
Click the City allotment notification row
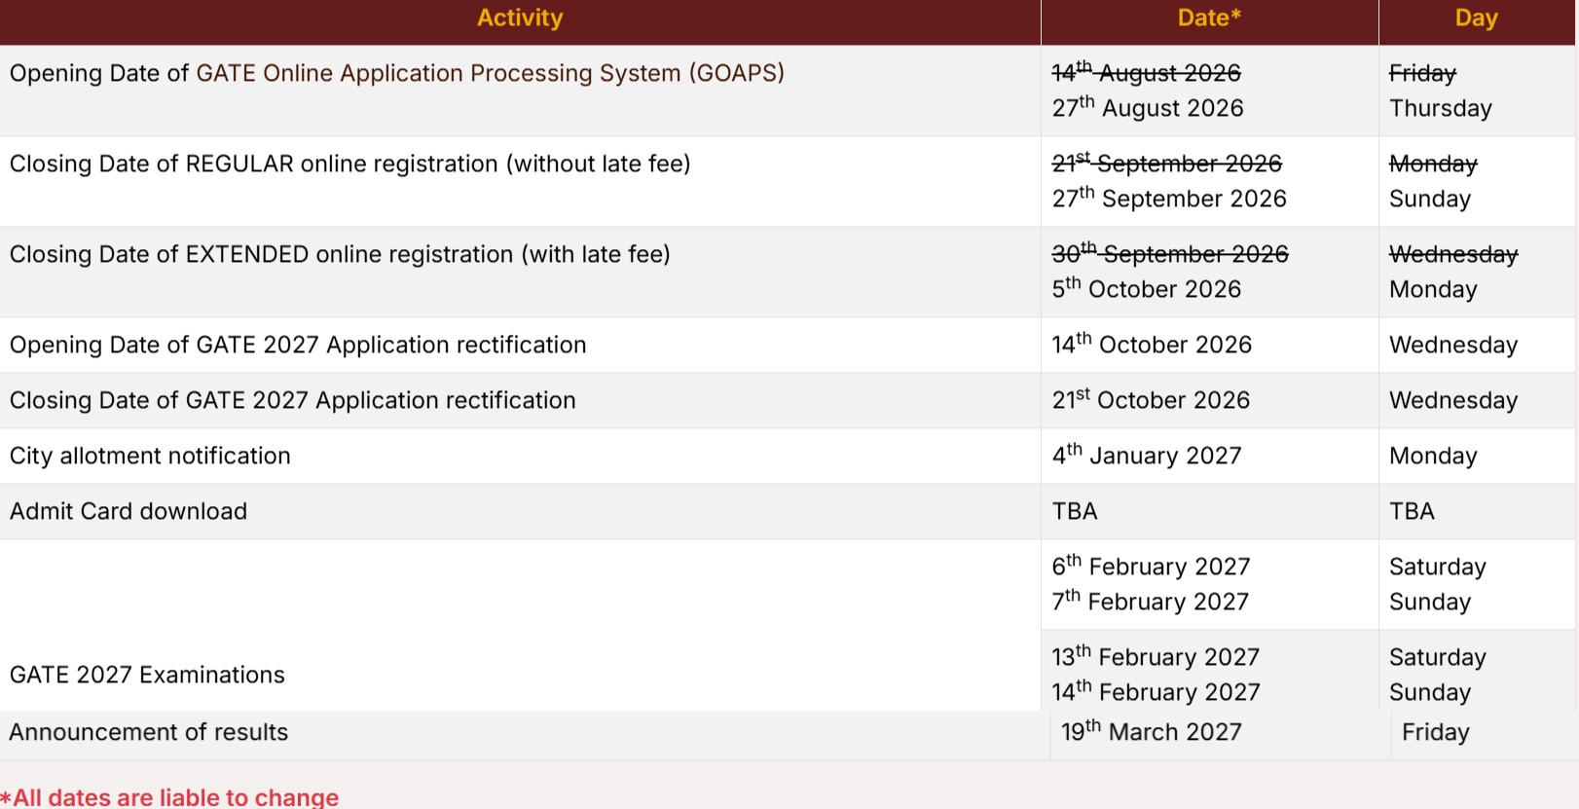pyautogui.click(x=788, y=456)
